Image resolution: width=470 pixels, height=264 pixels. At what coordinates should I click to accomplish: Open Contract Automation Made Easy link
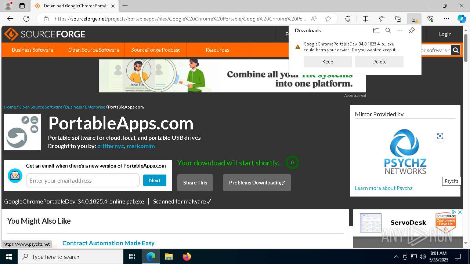[x=108, y=243]
